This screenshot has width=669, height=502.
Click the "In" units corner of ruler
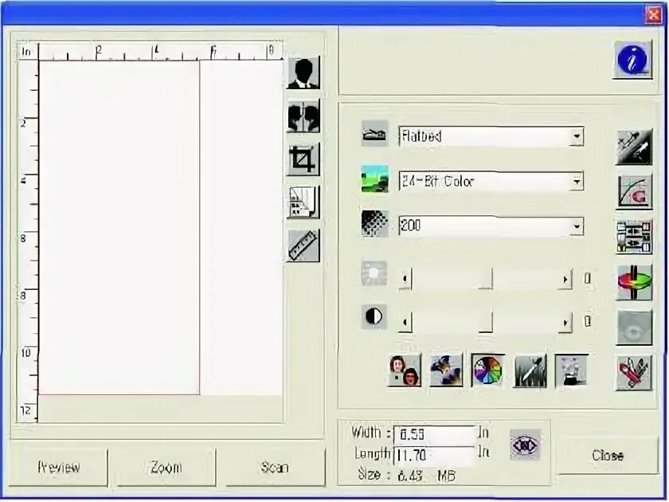point(27,52)
